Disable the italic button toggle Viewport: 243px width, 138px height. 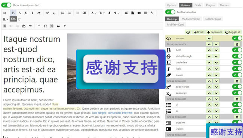(x=237, y=69)
